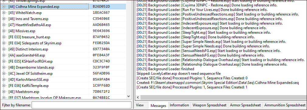The image size is (307, 110).
Task: Expand the Jewel Of Solstheim.esp node
Action: pos(4,74)
